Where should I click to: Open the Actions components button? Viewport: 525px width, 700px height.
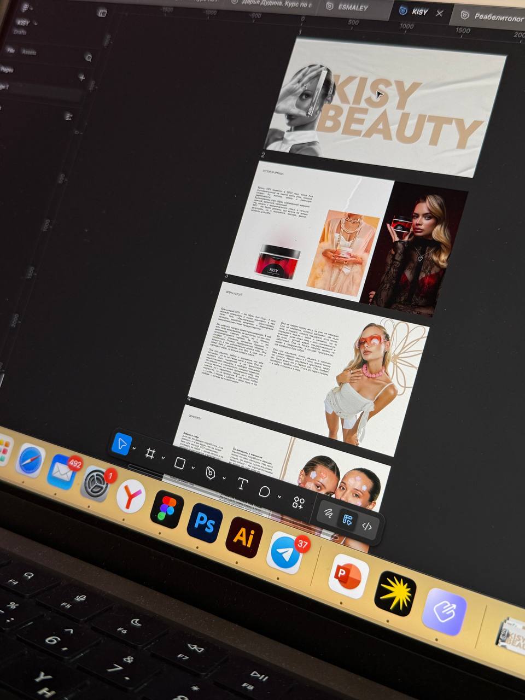pyautogui.click(x=299, y=503)
